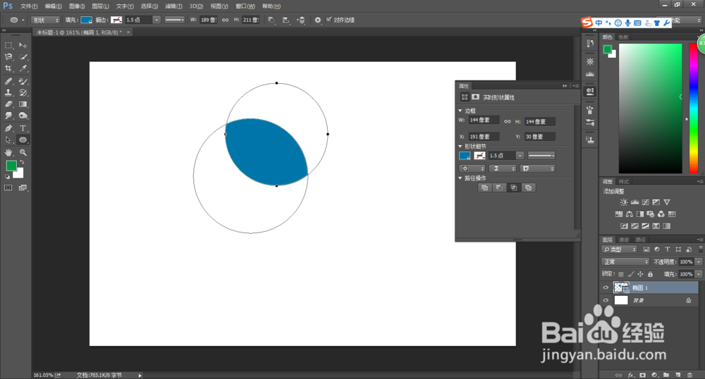
Task: Open layer opacity dropdown arrow
Action: 699,262
